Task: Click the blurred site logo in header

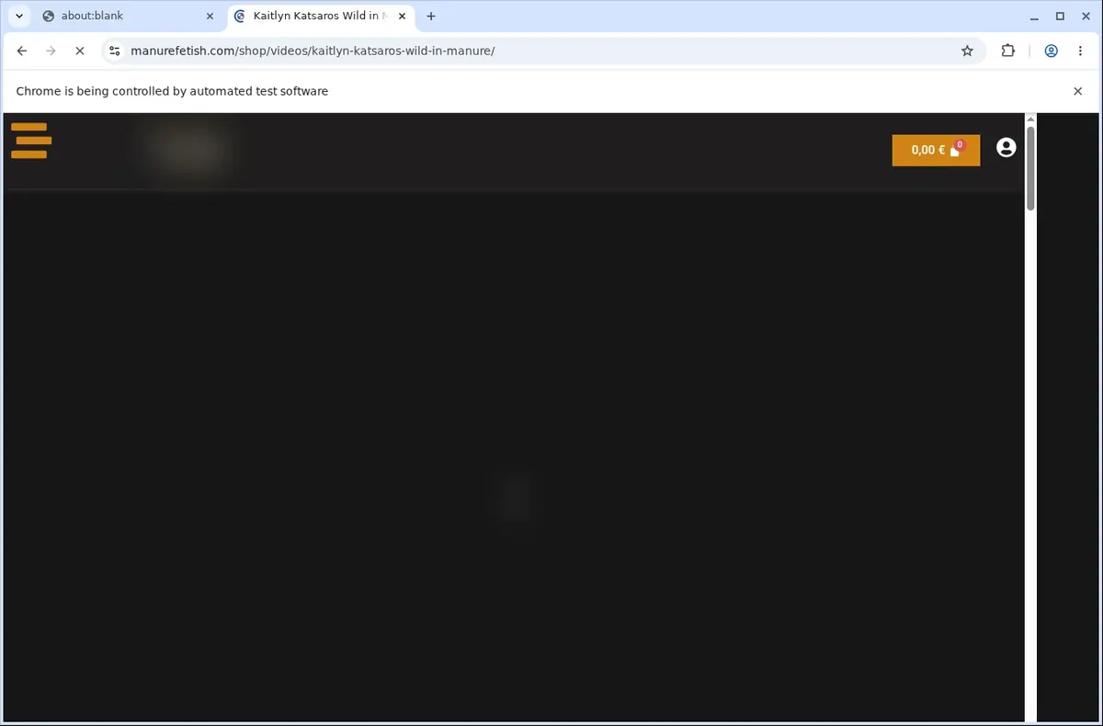Action: coord(189,149)
